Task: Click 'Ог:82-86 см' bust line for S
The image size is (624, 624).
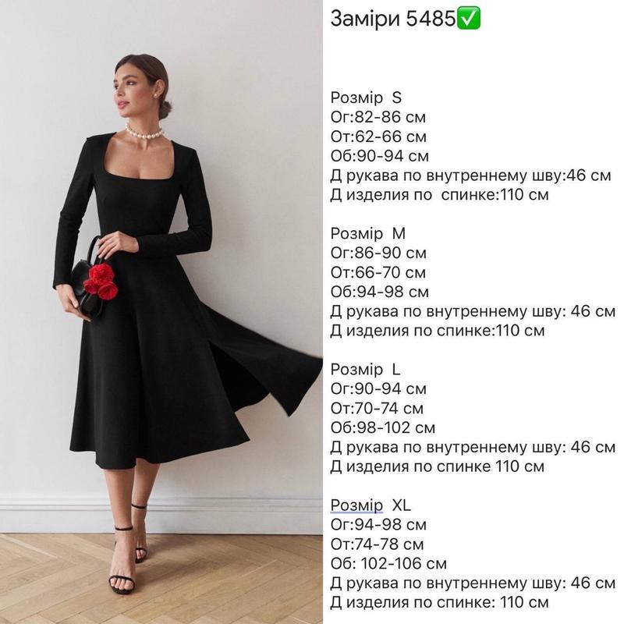Action: [x=378, y=117]
